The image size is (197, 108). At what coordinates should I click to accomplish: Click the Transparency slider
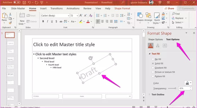(172, 88)
